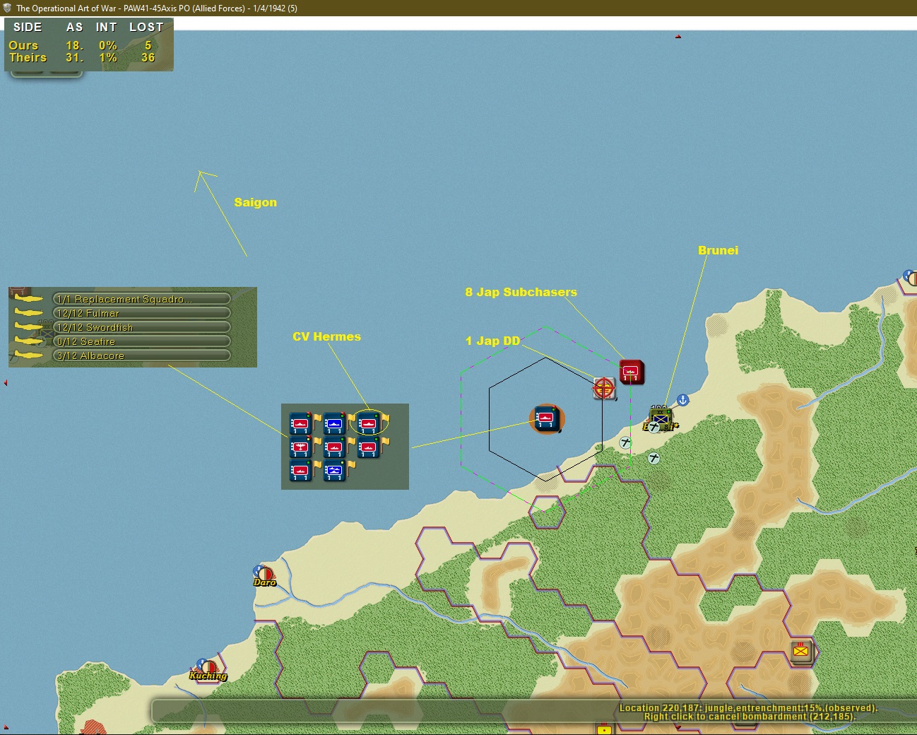Click the app icon in the title bar
917x735 pixels.
coord(7,8)
